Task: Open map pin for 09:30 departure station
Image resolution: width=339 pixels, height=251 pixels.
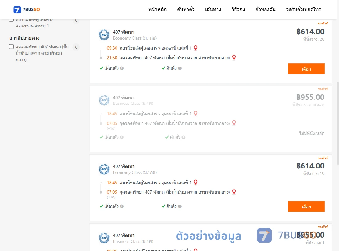Action: [196, 48]
